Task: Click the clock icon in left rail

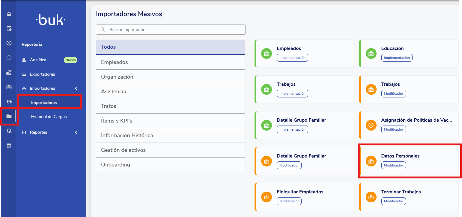Action: [9, 58]
